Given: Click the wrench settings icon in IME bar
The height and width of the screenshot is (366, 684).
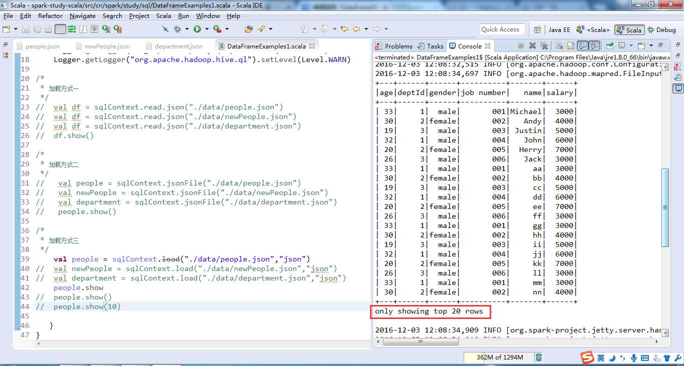Looking at the screenshot, I should click(678, 357).
